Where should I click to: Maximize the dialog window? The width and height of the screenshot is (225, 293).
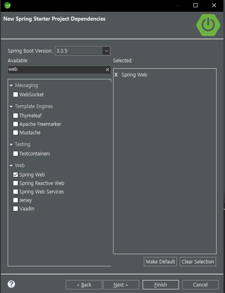(196, 5)
